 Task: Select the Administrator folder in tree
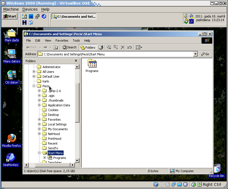(x=52, y=67)
